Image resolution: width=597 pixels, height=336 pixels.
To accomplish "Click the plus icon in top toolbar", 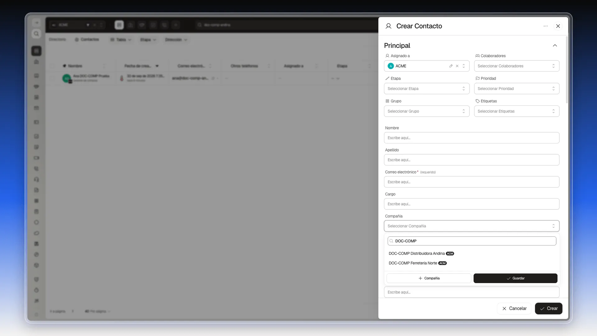I will tap(176, 25).
